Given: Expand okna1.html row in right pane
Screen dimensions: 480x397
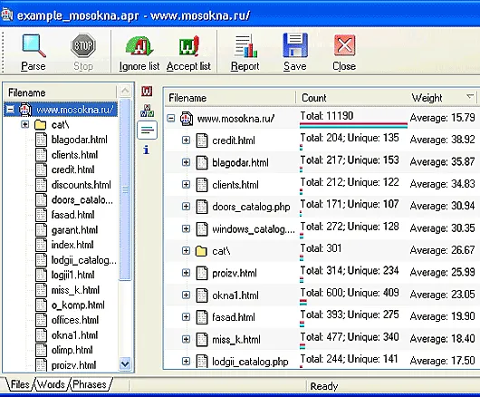Looking at the screenshot, I should pyautogui.click(x=186, y=295).
